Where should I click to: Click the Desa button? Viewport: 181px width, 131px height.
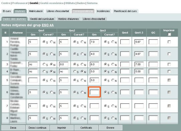(13, 128)
